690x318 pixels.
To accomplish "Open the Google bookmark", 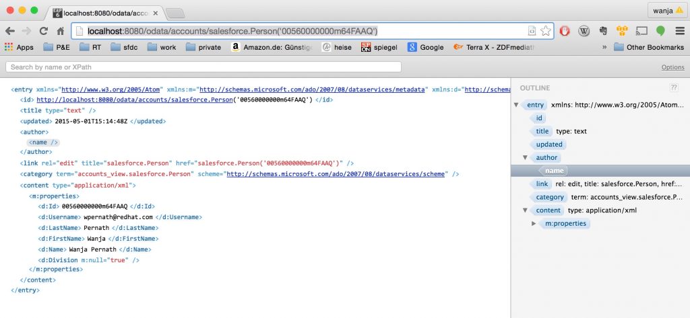I will [x=426, y=47].
